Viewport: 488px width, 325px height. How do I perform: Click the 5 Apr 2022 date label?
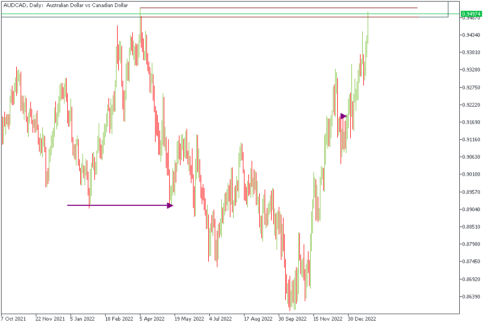pos(152,319)
